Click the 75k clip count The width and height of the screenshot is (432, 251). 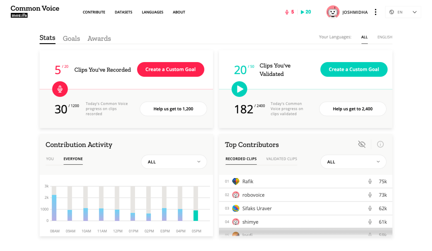tap(383, 182)
